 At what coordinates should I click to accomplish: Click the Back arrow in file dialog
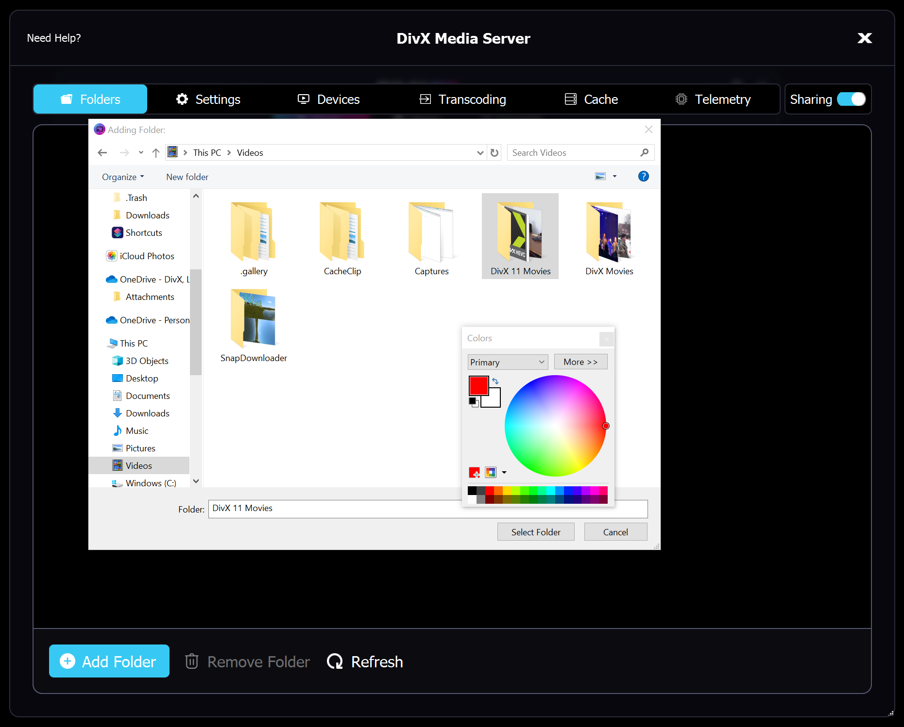tap(102, 152)
